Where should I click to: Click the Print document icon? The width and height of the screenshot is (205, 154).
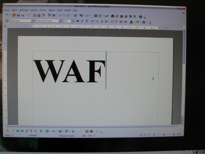tap(39, 15)
